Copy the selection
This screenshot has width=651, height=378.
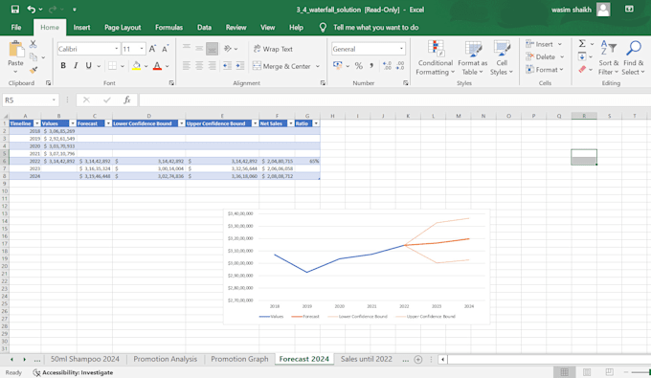point(34,57)
